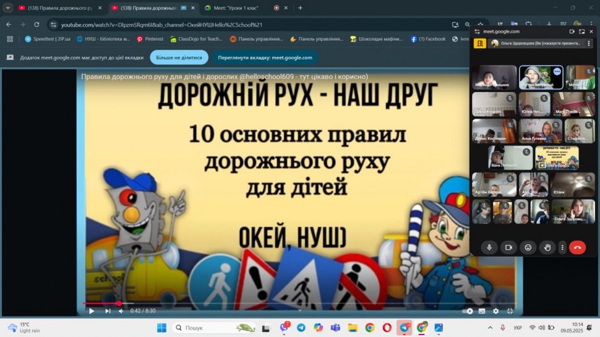Open more options in Meet control bar

point(562,247)
